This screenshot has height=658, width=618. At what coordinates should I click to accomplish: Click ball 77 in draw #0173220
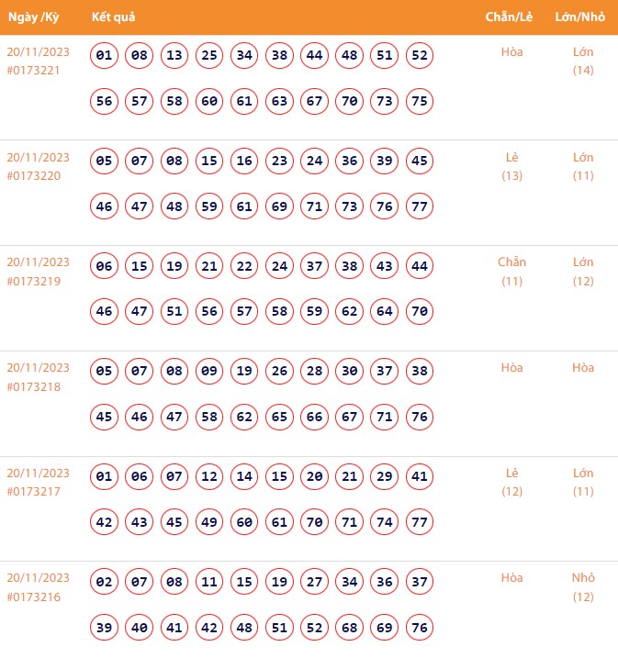pyautogui.click(x=420, y=206)
